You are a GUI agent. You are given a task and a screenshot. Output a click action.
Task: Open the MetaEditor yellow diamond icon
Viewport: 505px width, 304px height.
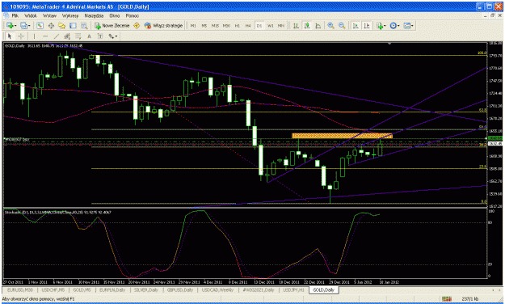pyautogui.click(x=137, y=25)
